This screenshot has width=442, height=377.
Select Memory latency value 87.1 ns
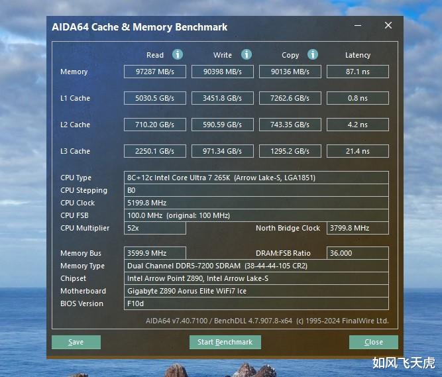(358, 72)
